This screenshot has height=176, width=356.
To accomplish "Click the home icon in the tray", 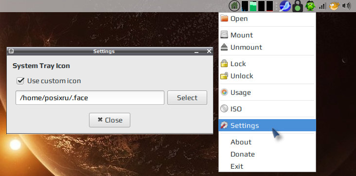I will coord(234,6).
